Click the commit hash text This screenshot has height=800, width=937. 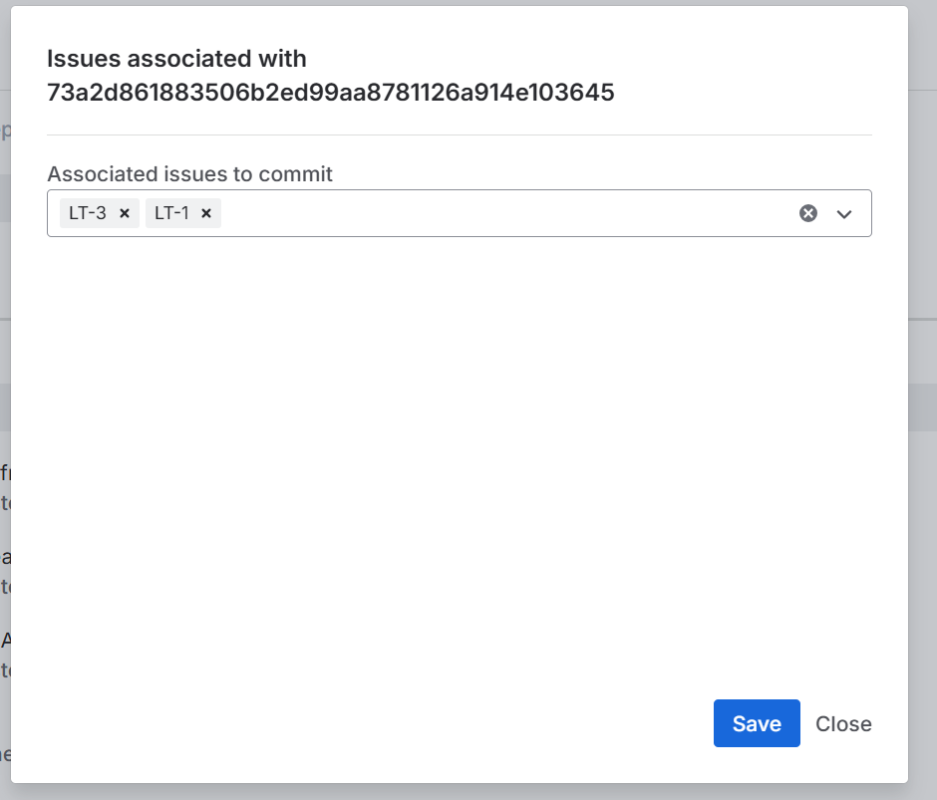click(330, 94)
